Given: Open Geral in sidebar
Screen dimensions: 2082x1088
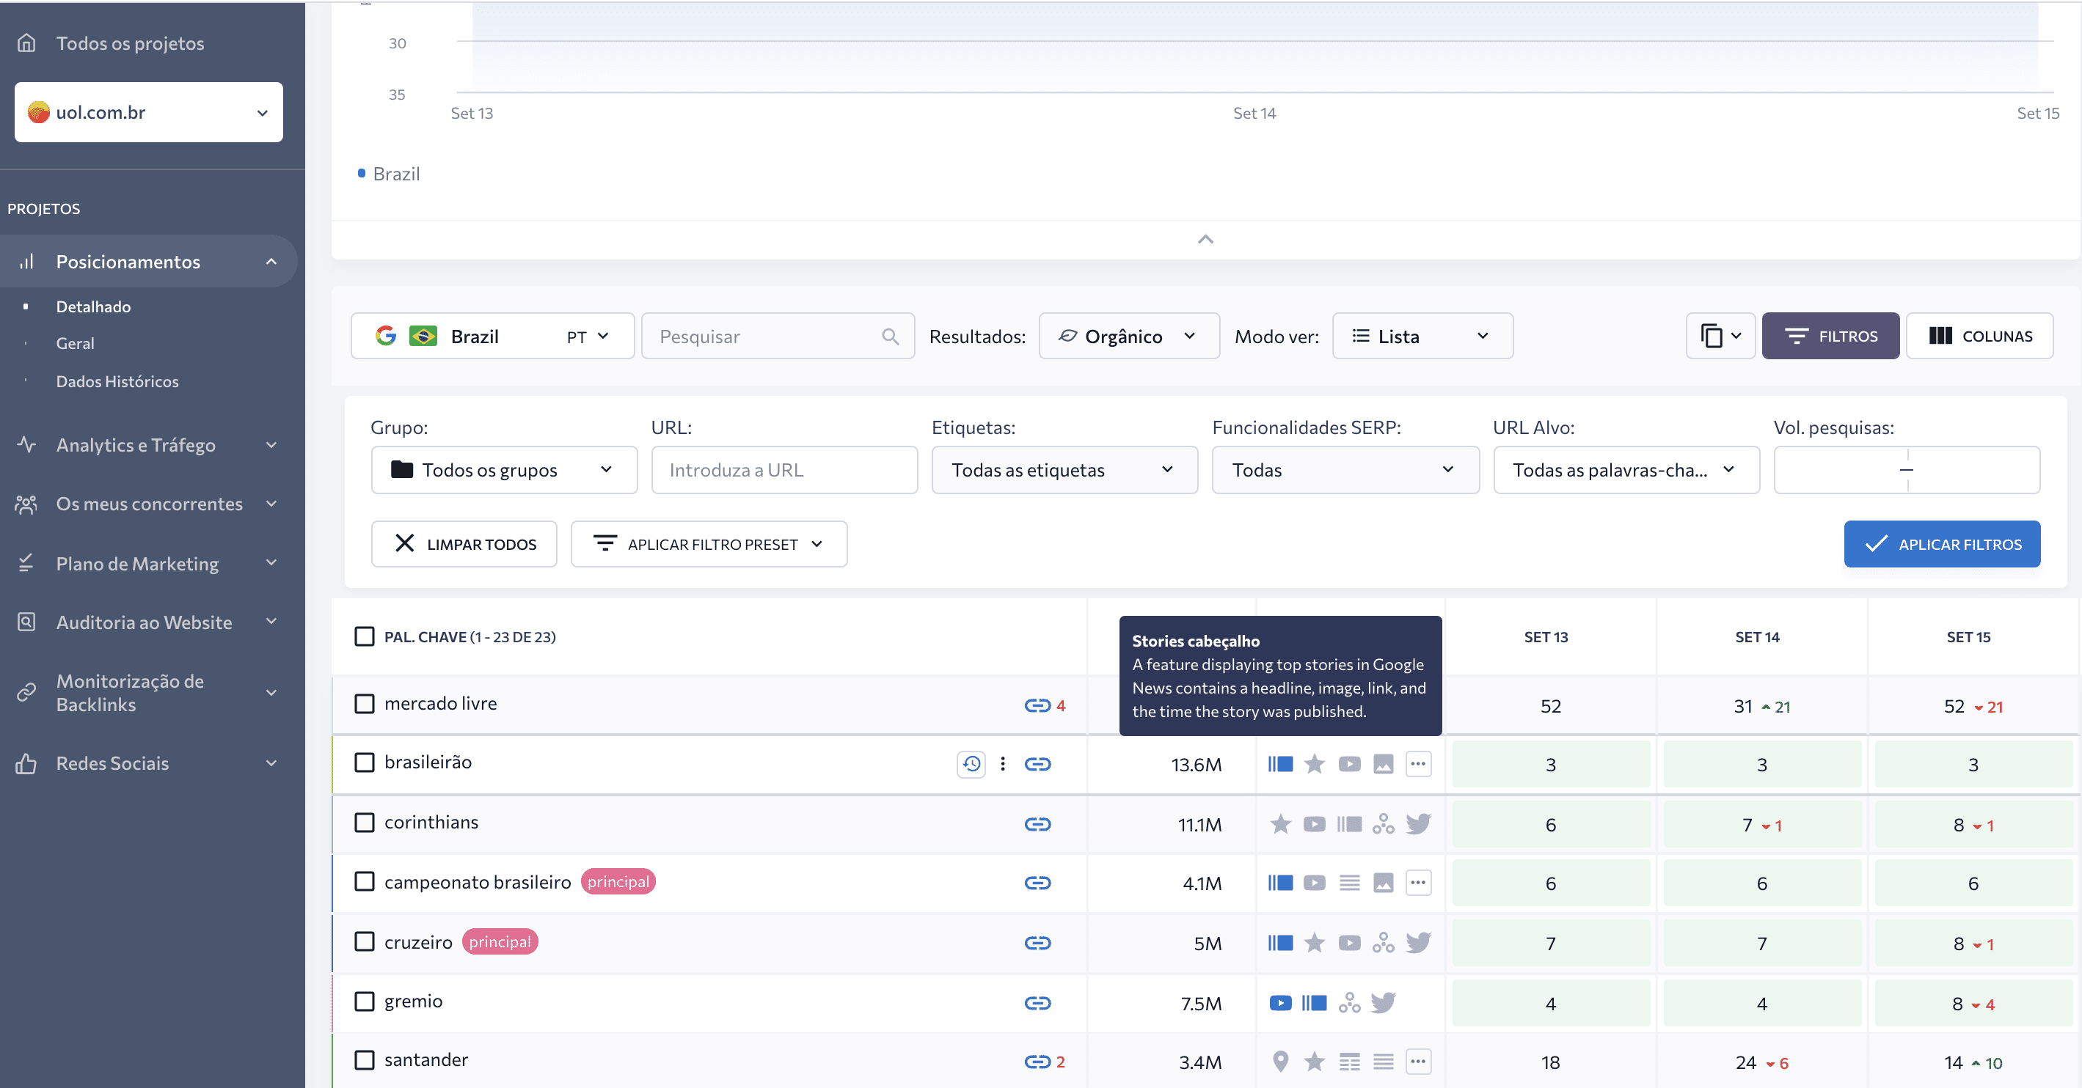Looking at the screenshot, I should coord(75,343).
